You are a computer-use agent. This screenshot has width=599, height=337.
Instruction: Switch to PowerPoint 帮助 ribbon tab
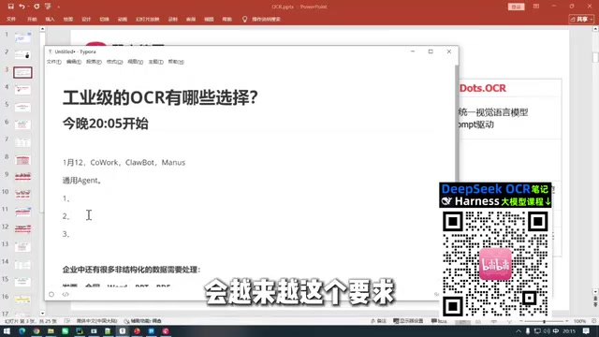click(x=226, y=19)
